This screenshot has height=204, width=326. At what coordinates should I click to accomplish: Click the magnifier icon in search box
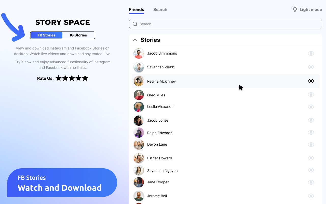coord(135,24)
